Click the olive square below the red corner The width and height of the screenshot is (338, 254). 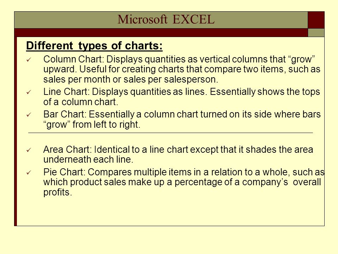coord(316,32)
